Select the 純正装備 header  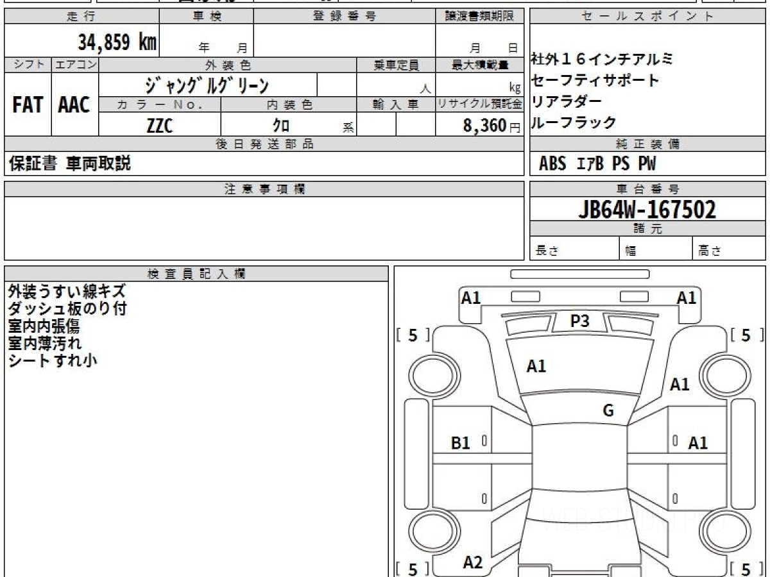647,144
